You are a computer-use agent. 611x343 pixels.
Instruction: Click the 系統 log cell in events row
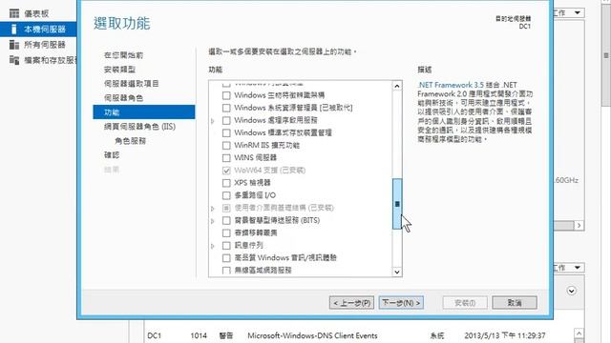437,335
